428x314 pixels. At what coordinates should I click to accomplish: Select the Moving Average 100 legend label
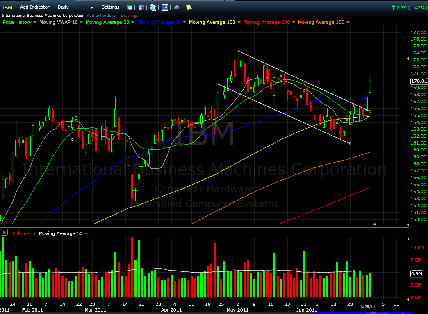212,22
